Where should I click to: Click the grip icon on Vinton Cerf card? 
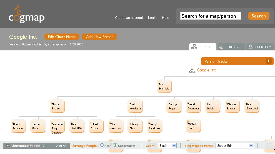tap(189, 122)
